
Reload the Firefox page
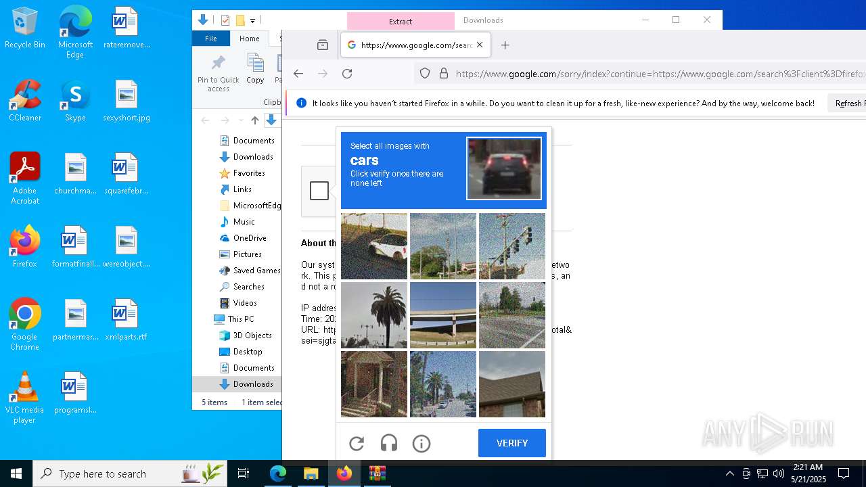point(347,74)
